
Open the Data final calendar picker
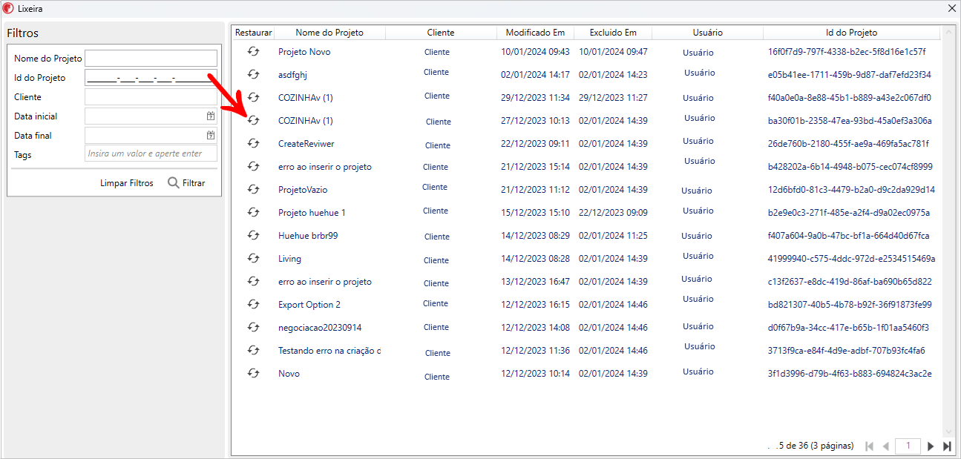tap(211, 135)
